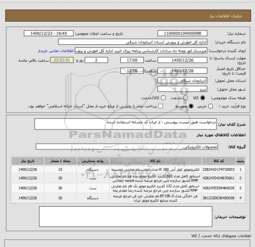255x247 pixels.
Task: Click buyer organization name field
Action: (x=133, y=42)
